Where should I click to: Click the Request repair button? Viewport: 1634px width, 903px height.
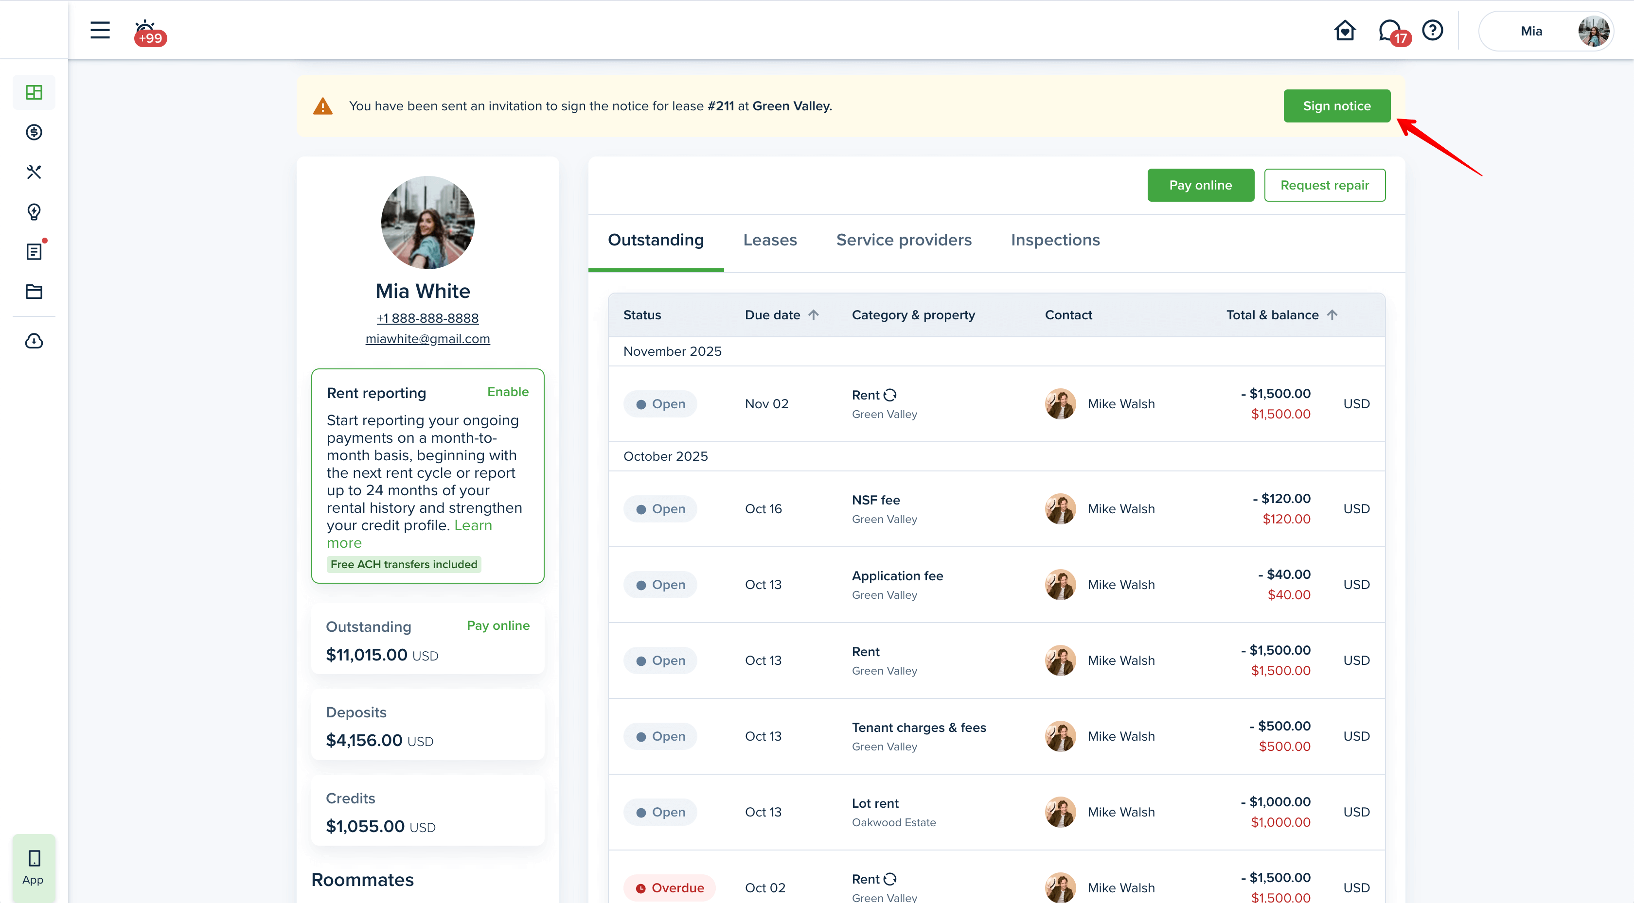(x=1324, y=185)
